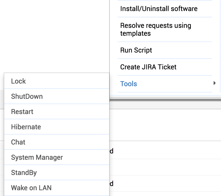The height and width of the screenshot is (196, 221).
Task: Select Install/Uninstall software menu entry
Action: tap(159, 9)
